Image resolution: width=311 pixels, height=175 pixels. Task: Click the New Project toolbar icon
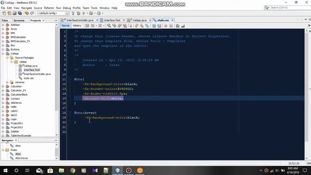tap(9, 13)
